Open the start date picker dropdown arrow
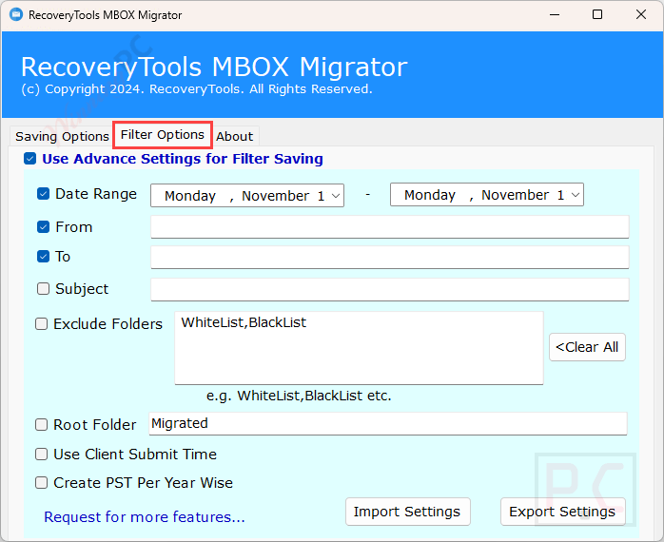The height and width of the screenshot is (542, 664). click(x=336, y=196)
